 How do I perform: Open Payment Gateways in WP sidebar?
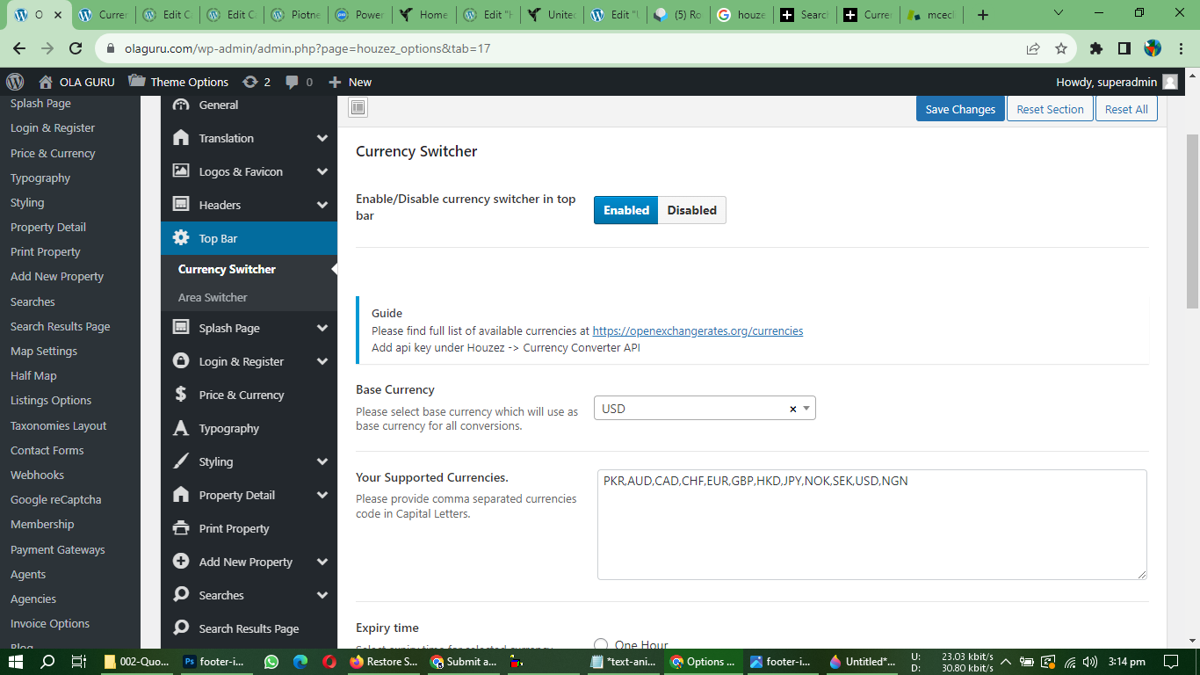point(58,549)
